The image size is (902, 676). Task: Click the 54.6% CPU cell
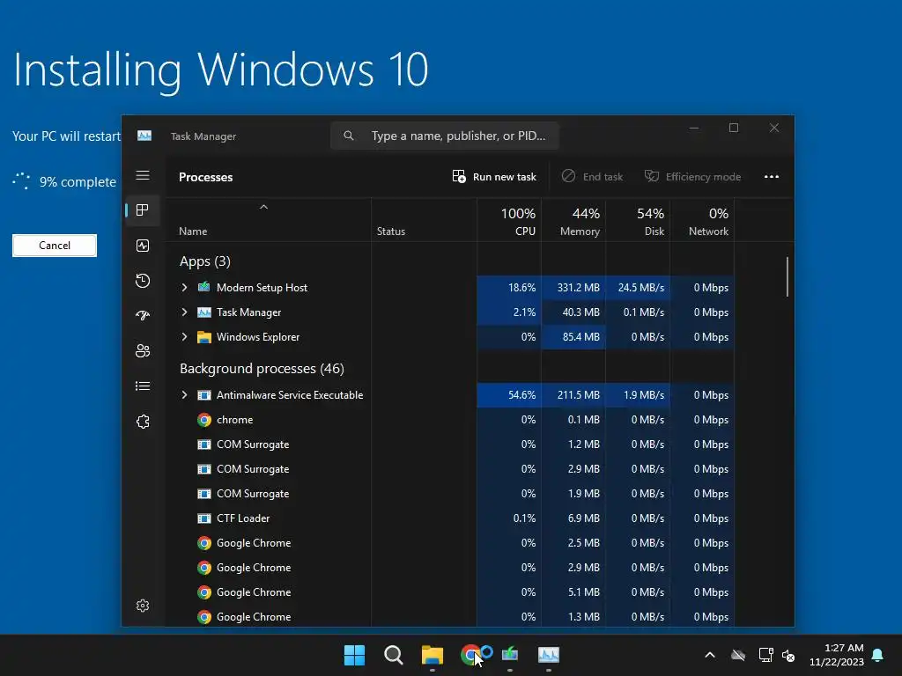[x=509, y=395]
